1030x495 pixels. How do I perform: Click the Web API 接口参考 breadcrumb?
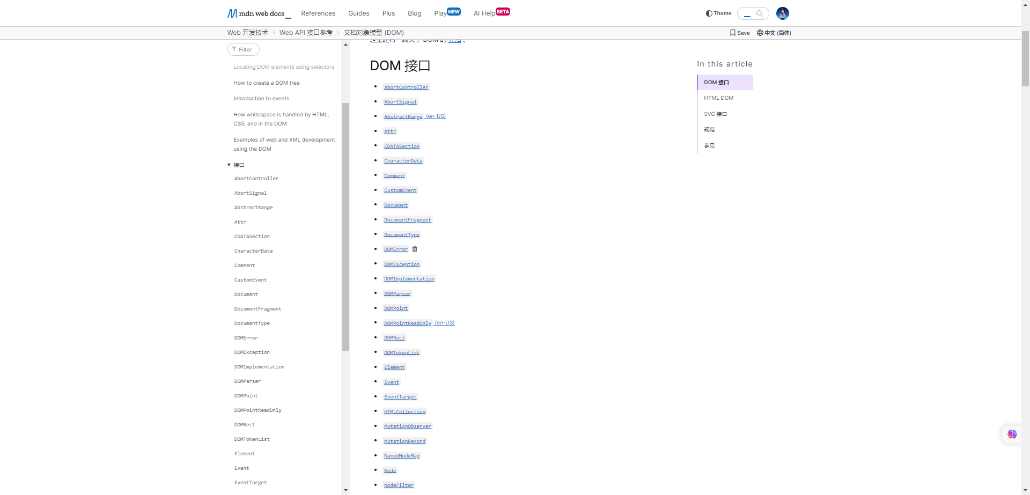306,33
